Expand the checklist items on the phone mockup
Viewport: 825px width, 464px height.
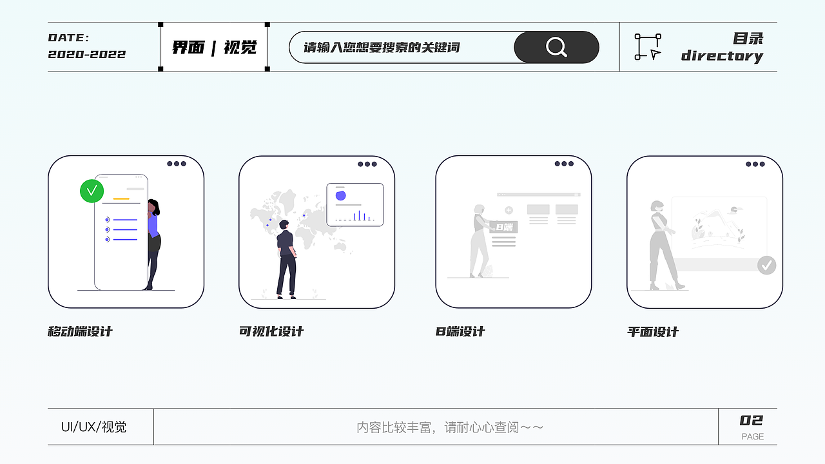tap(122, 229)
